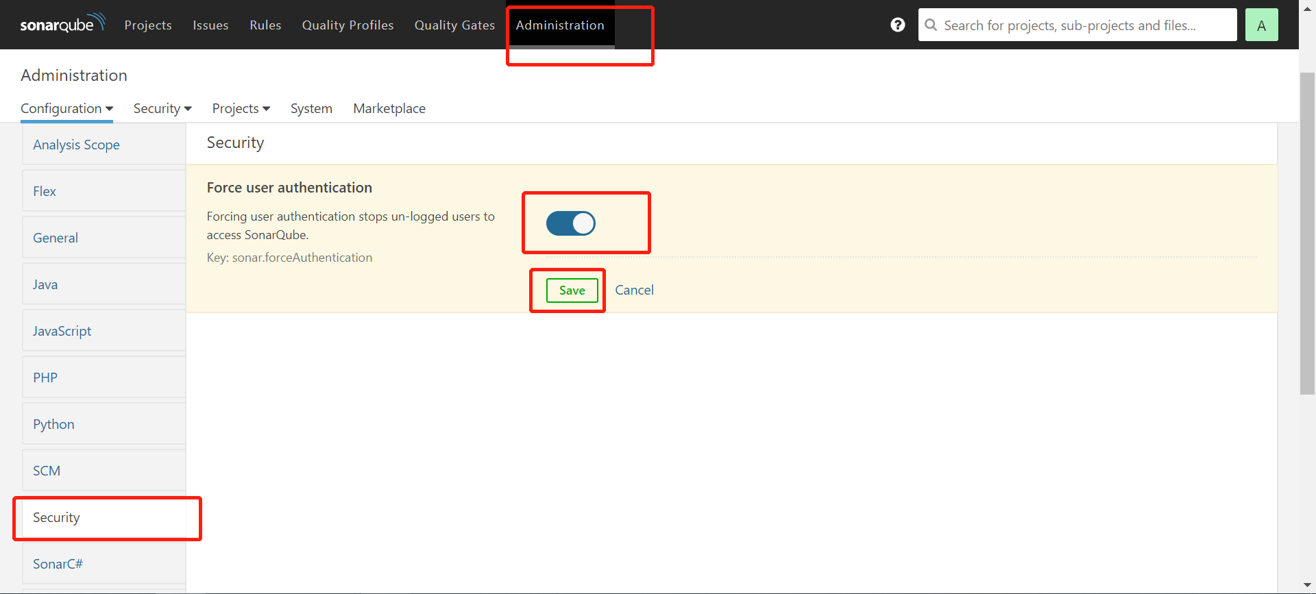Select JavaScript settings category
Image resolution: width=1316 pixels, height=594 pixels.
click(x=103, y=331)
